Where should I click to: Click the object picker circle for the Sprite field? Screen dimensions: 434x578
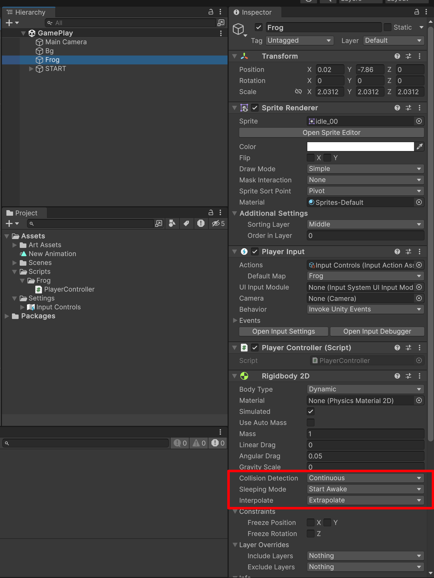[x=419, y=121]
